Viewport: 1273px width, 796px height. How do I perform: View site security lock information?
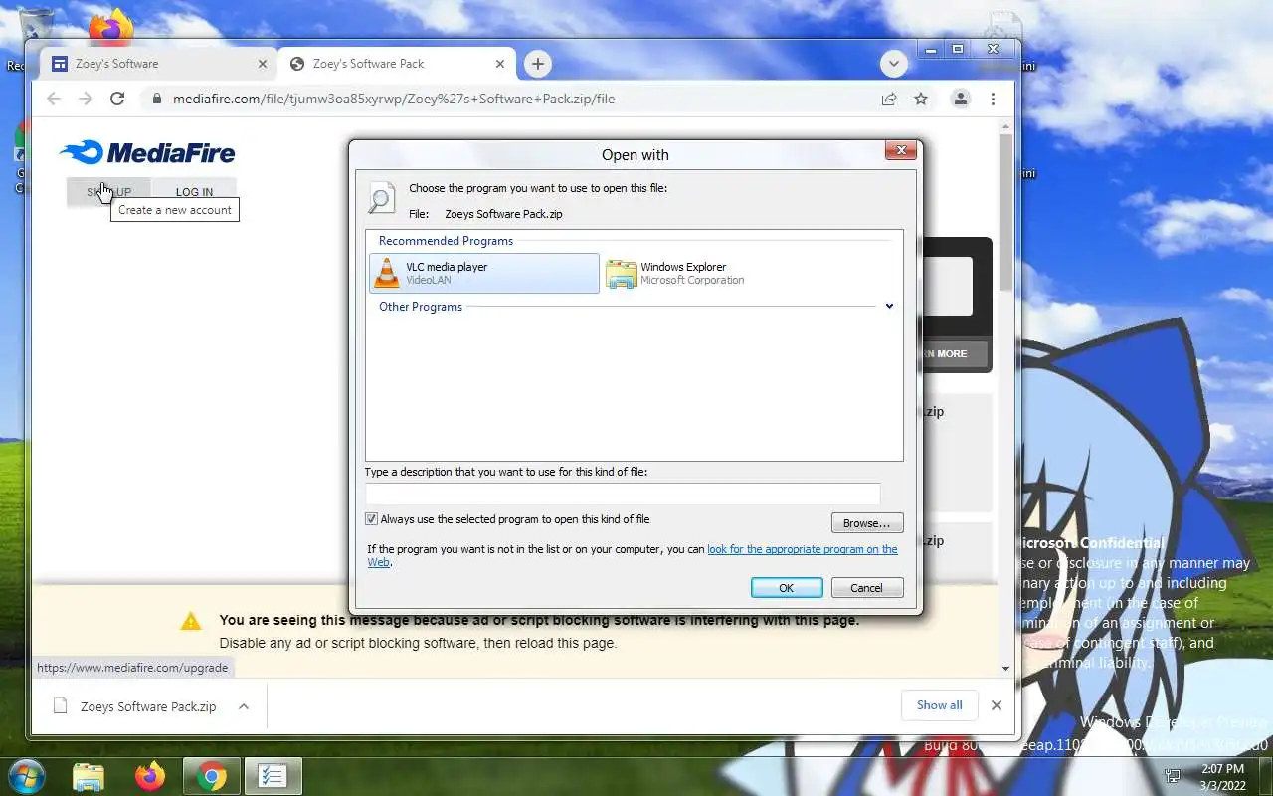click(x=155, y=99)
